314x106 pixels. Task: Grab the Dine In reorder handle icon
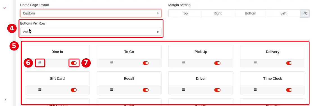pos(40,63)
